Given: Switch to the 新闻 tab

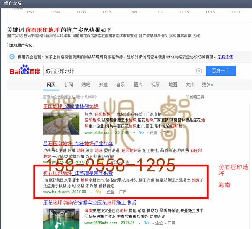Looking at the screenshot, I should pyautogui.click(x=68, y=84).
